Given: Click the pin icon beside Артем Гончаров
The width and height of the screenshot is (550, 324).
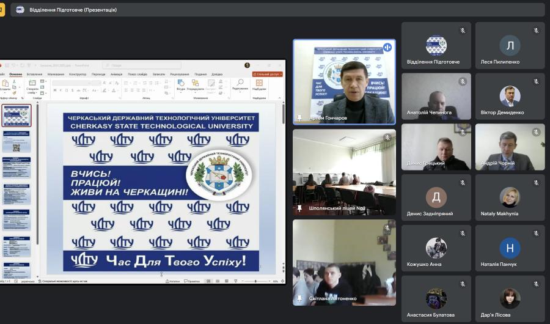Looking at the screenshot, I should pyautogui.click(x=299, y=118).
